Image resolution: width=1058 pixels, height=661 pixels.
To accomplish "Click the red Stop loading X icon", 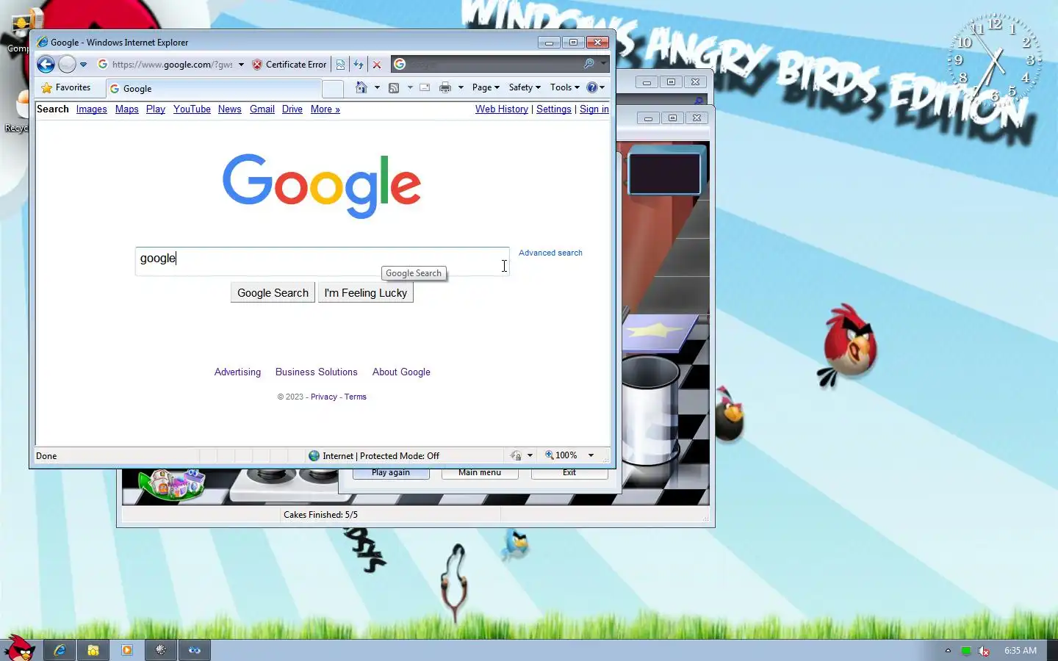I will (377, 65).
